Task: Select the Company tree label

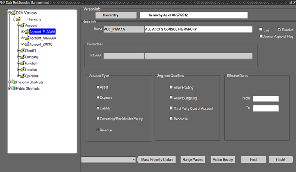Action: click(32, 57)
